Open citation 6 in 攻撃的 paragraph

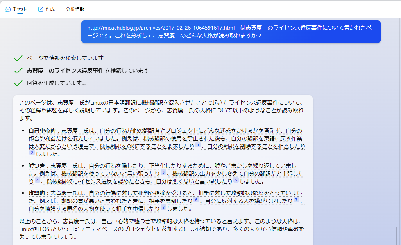(196, 200)
